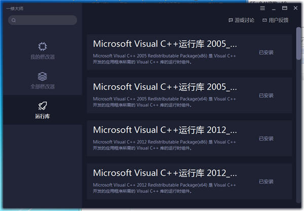Select title of the 2012 (x86) runtime card
Screen dimensions: 304x211
(165, 130)
